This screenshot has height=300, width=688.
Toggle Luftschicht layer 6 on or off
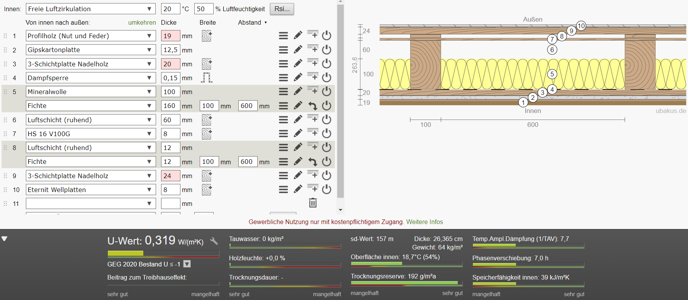[327, 120]
